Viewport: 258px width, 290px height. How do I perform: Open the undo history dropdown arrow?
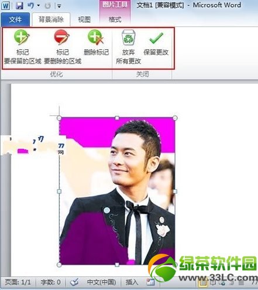39,6
